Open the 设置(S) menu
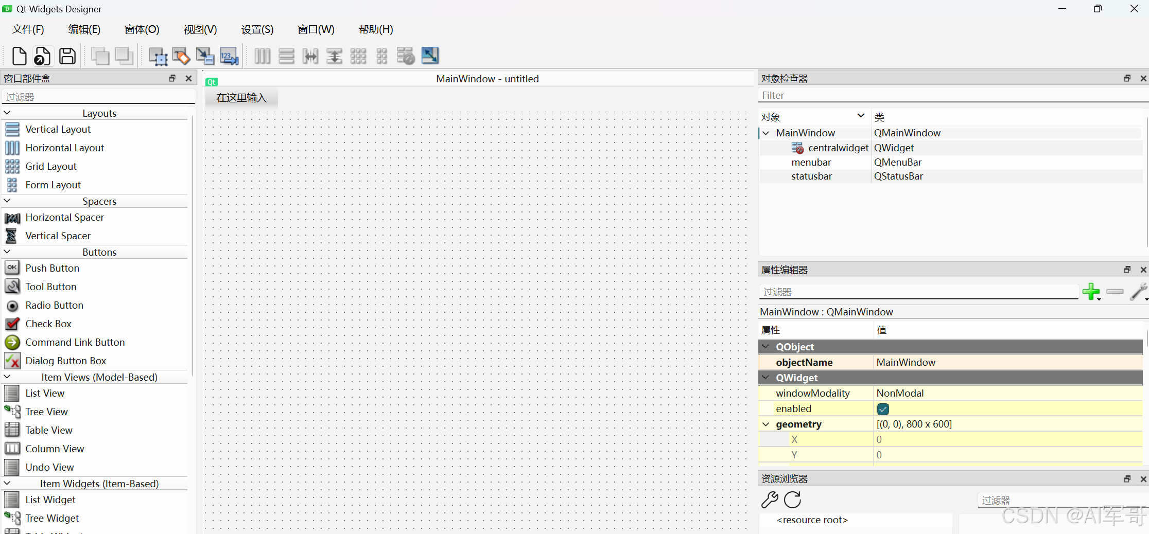1149x534 pixels. 257,29
